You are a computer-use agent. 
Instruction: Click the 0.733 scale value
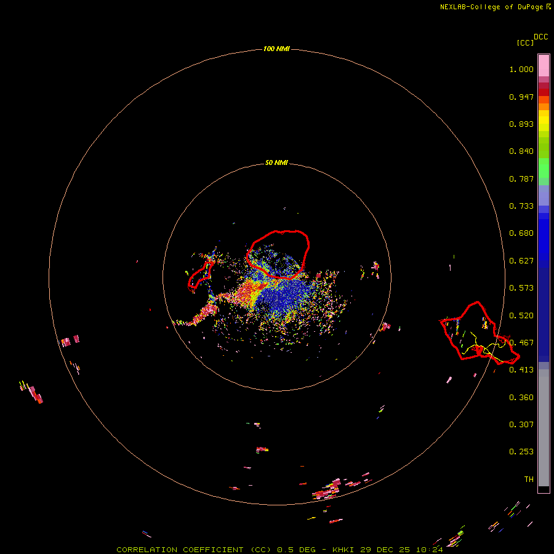coord(521,206)
